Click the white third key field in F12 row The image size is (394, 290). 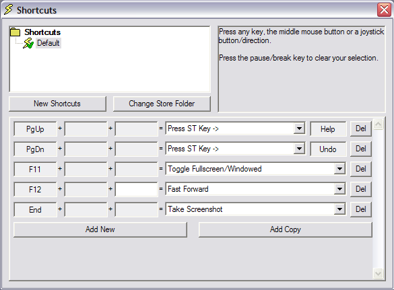pos(136,189)
